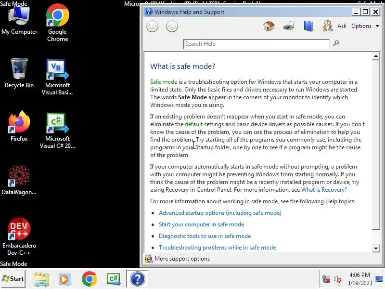Select the My Computer desktop icon
The width and height of the screenshot is (385, 289).
[19, 21]
